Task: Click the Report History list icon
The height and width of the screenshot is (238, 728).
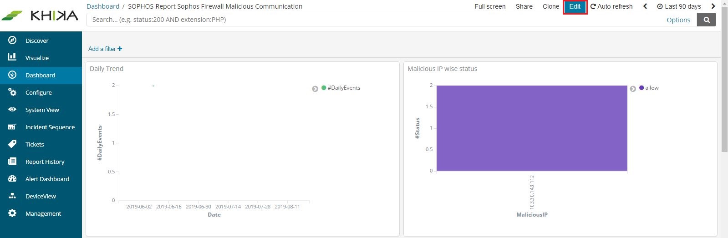Action: pos(12,161)
